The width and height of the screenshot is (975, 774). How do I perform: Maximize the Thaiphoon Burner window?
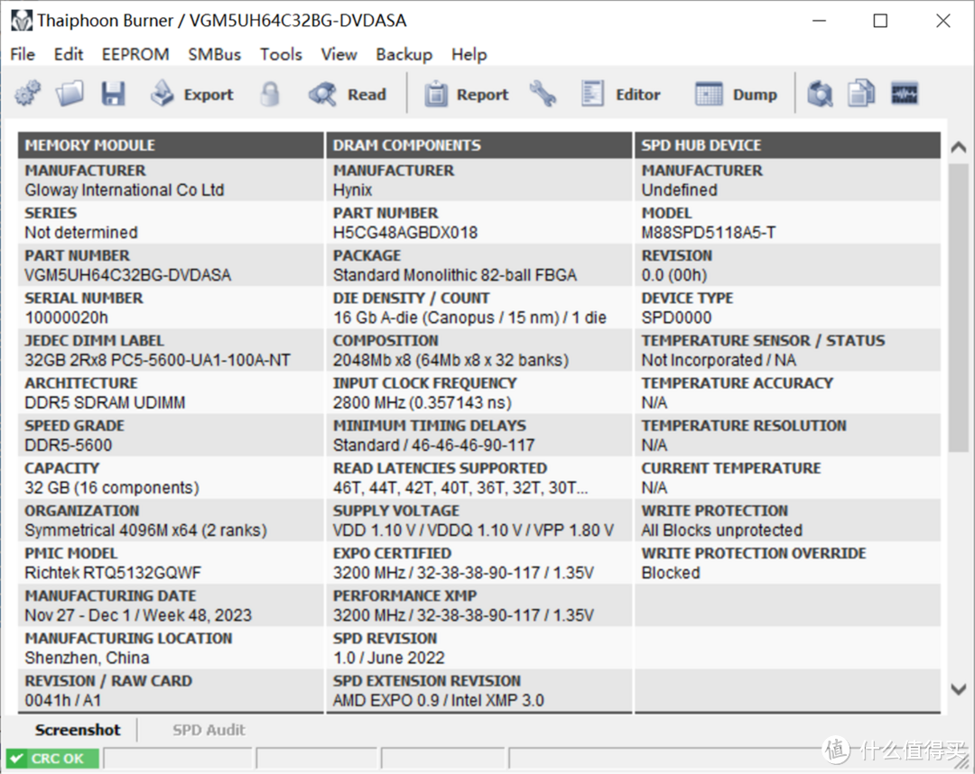(x=880, y=21)
